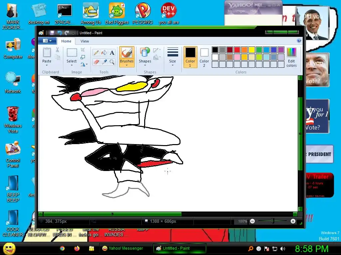Image resolution: width=341 pixels, height=255 pixels.
Task: Click the Brushes tool icon
Action: pyautogui.click(x=127, y=53)
